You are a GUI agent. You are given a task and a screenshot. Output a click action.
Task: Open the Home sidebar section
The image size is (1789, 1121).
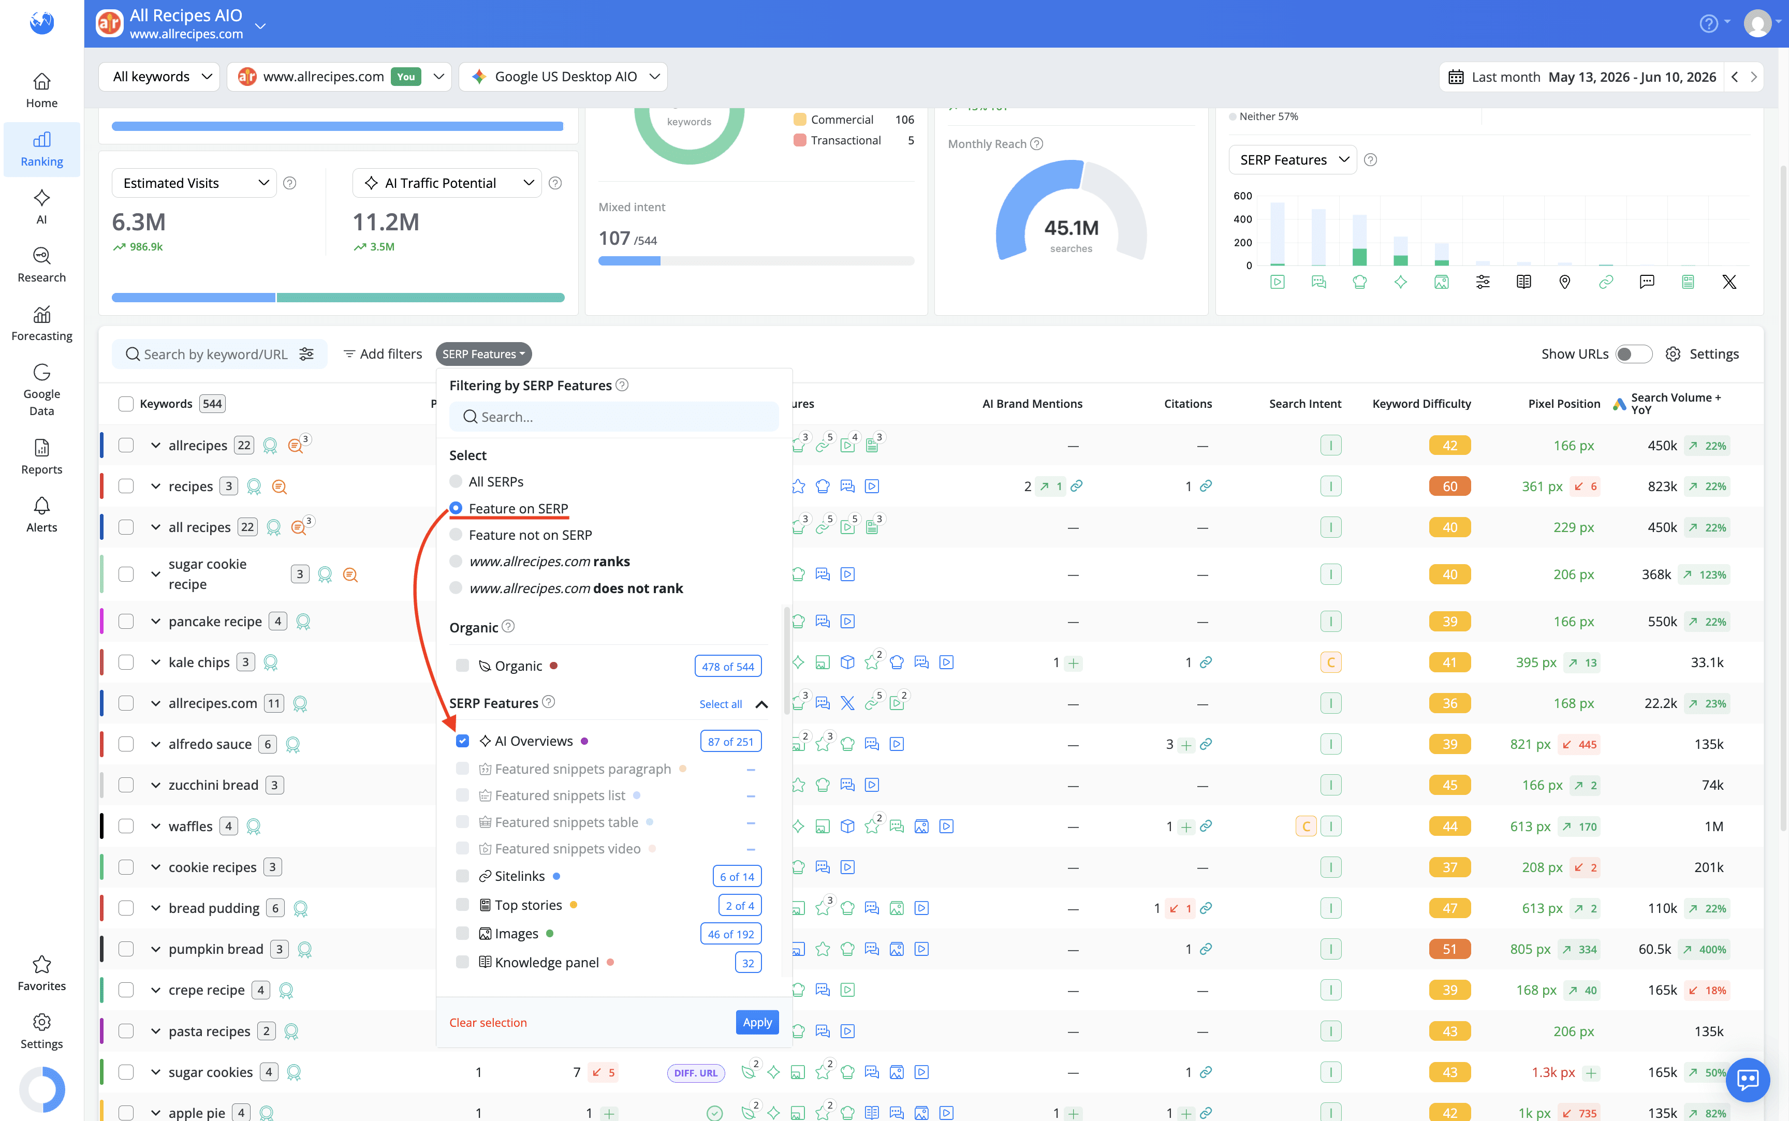(x=41, y=91)
